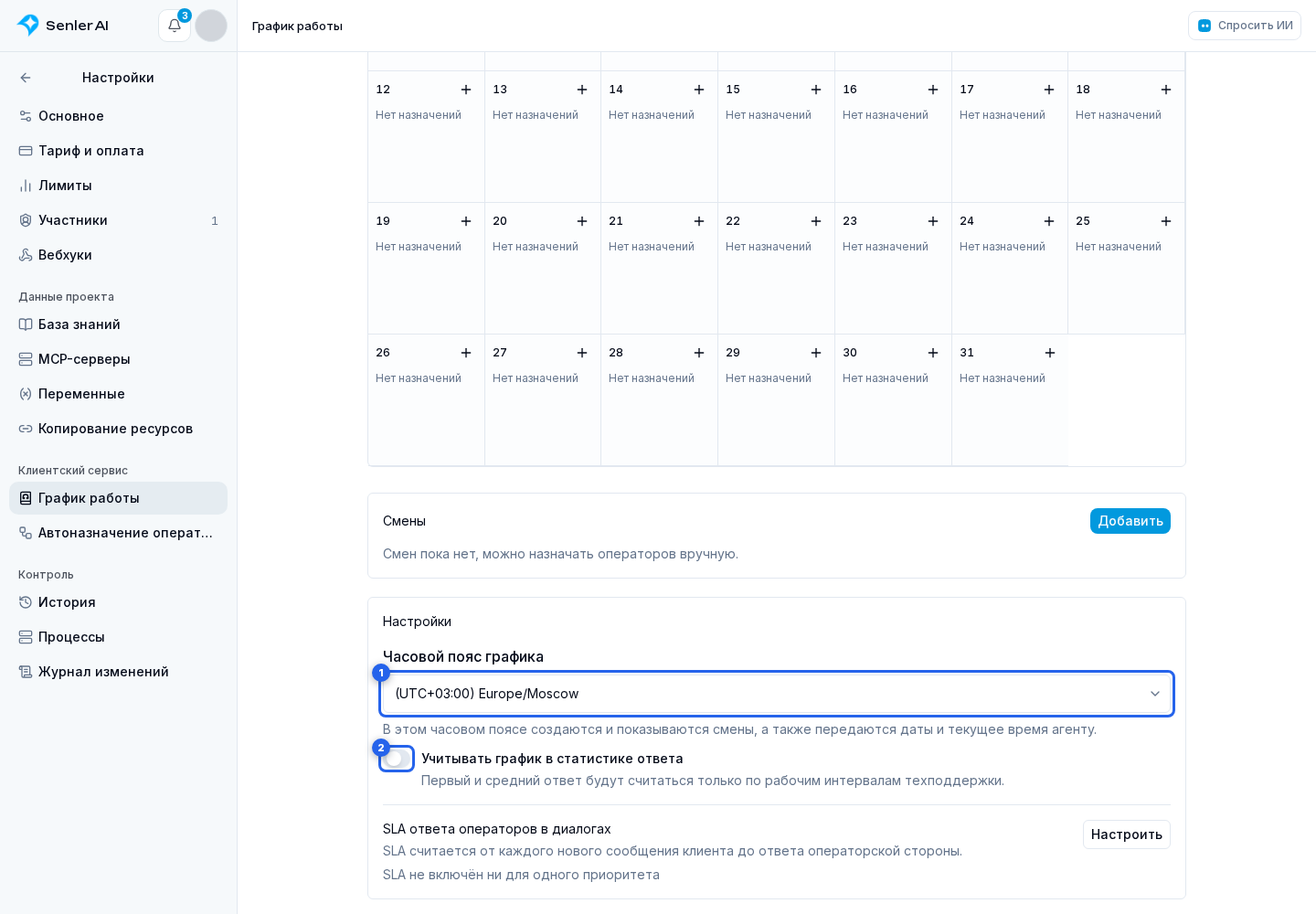Open the notifications bell
The height and width of the screenshot is (914, 1316).
[x=175, y=26]
